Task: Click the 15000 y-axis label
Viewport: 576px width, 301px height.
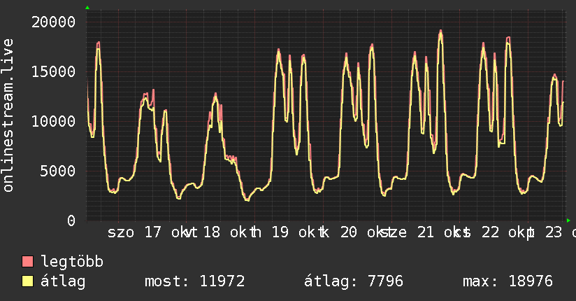Action: click(x=53, y=71)
